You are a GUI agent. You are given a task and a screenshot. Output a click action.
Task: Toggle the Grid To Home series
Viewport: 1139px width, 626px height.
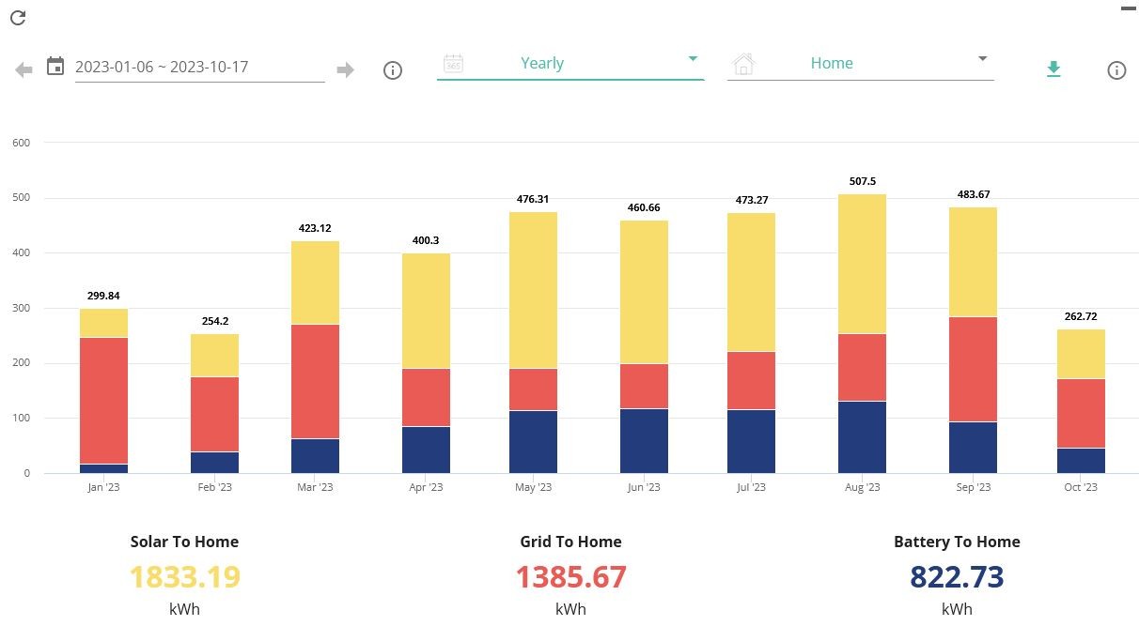pos(570,542)
